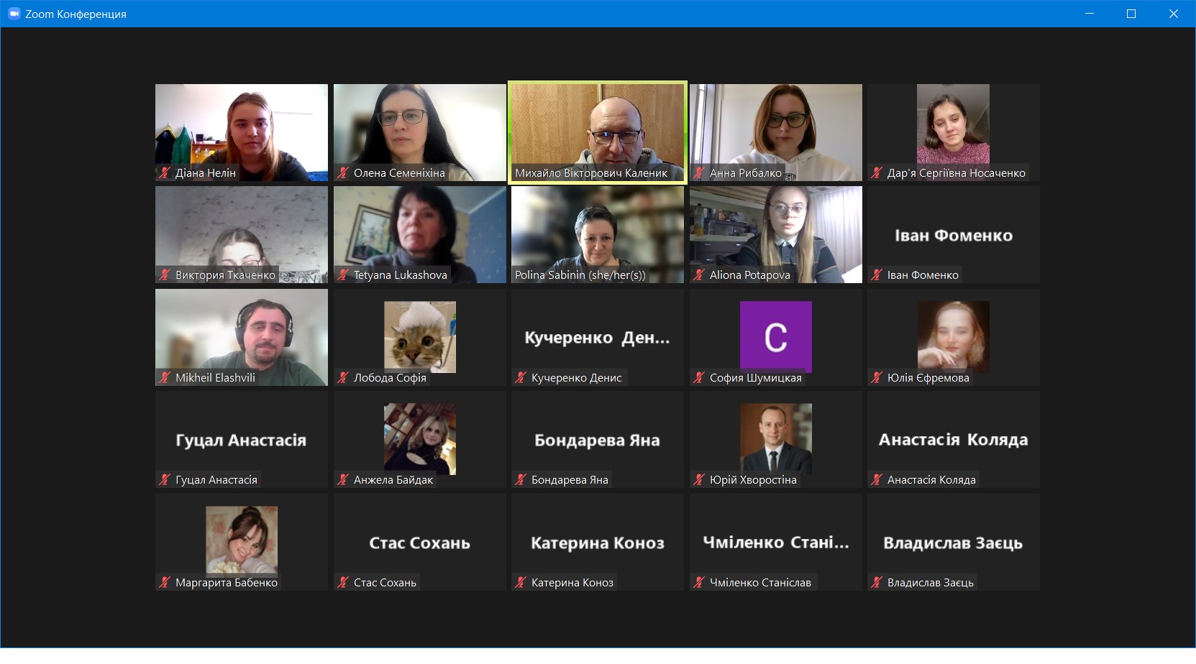Maximize the Zoom Конференция window
Screen dimensions: 1196x664
1131,14
